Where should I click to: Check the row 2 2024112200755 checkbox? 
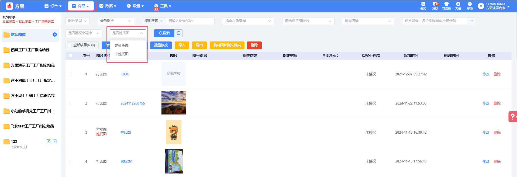tap(71, 103)
